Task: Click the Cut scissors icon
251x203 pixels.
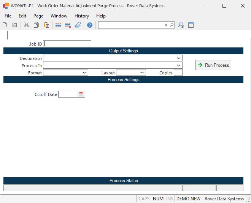Action: 26,25
